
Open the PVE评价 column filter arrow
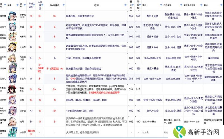34,5
